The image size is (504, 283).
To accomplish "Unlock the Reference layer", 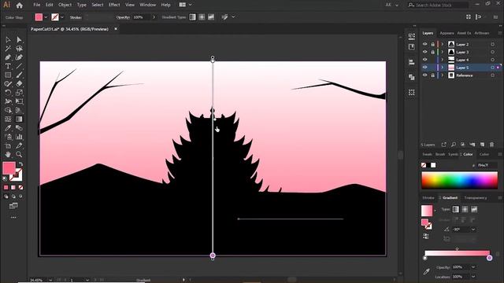I will (432, 75).
